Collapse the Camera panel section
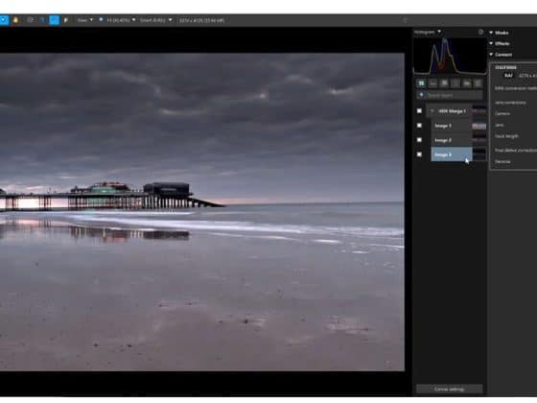 click(491, 55)
